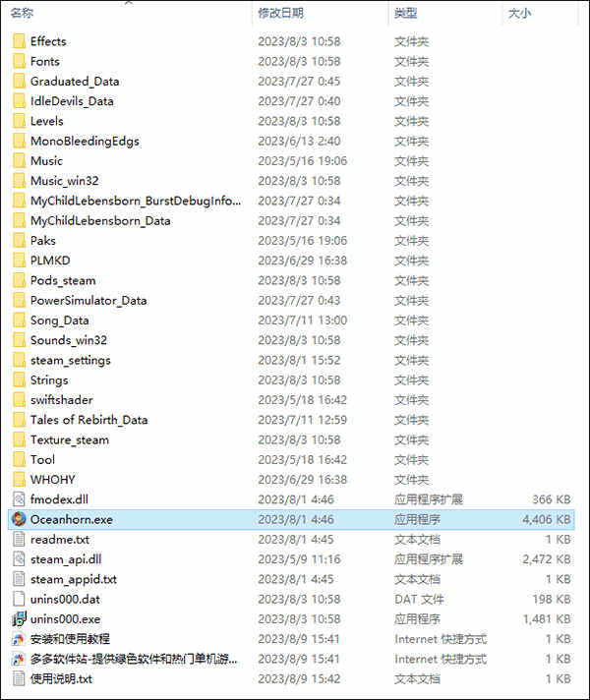Click the Song_Data folder icon
The width and height of the screenshot is (590, 700).
click(19, 321)
